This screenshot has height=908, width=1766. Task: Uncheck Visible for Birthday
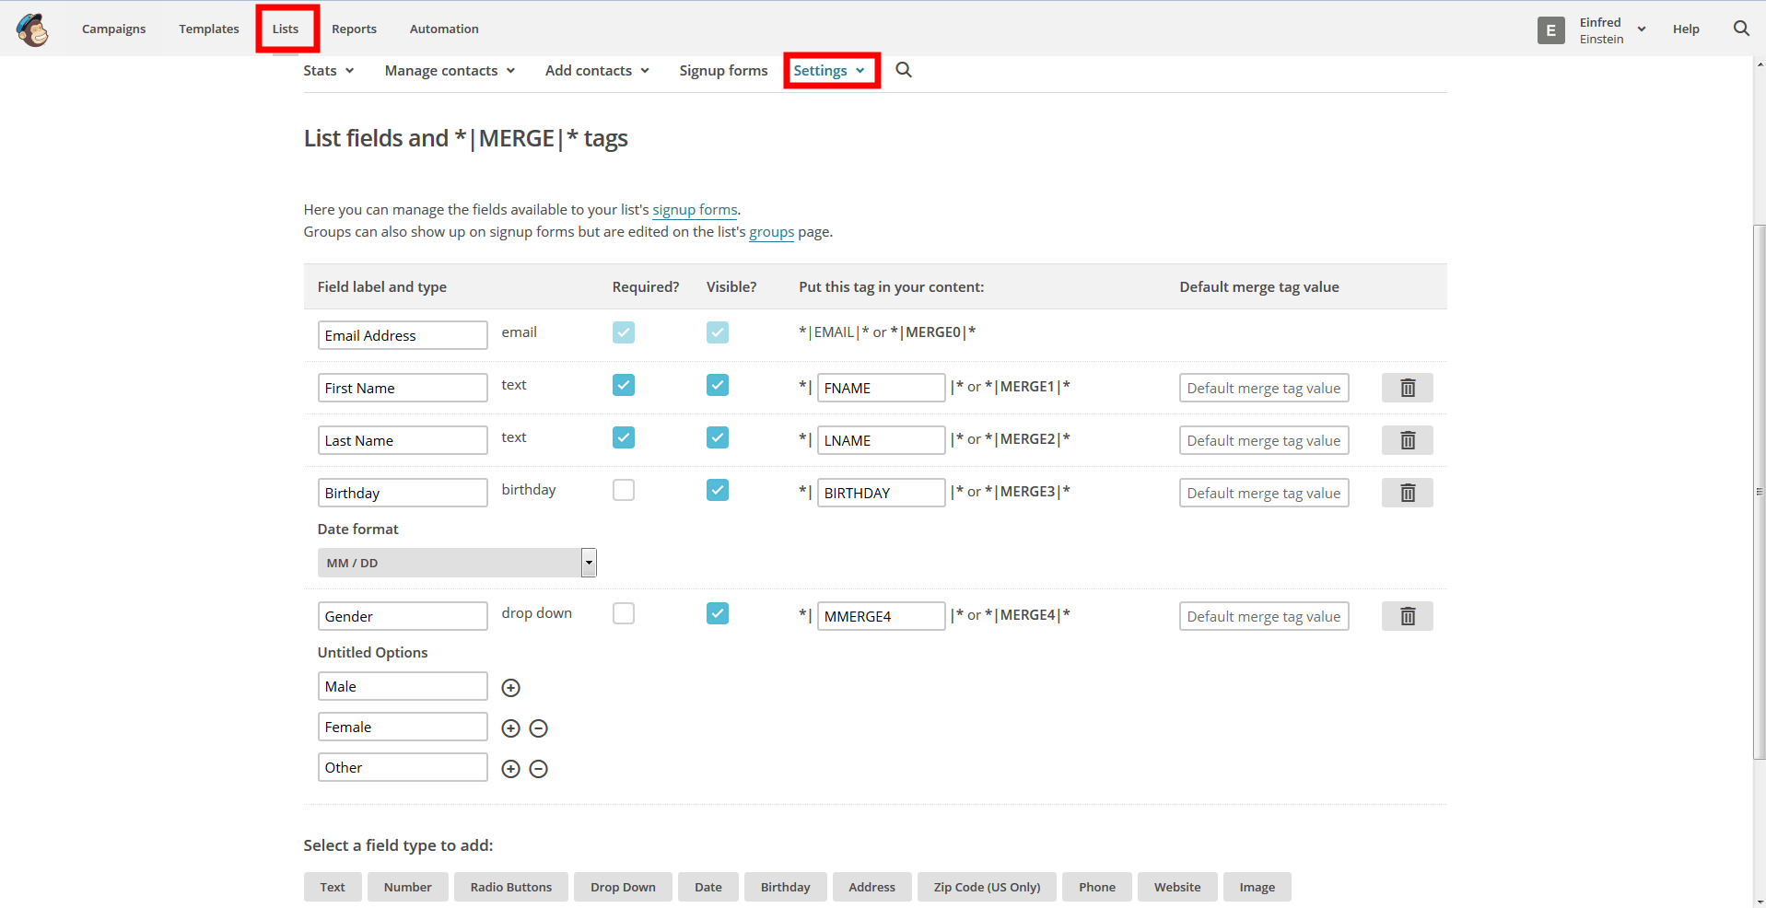[x=718, y=490]
